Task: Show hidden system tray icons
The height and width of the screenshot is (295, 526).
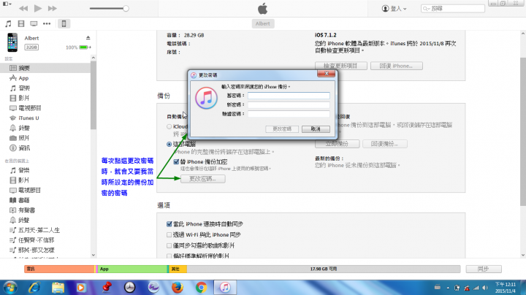Action: click(x=448, y=288)
